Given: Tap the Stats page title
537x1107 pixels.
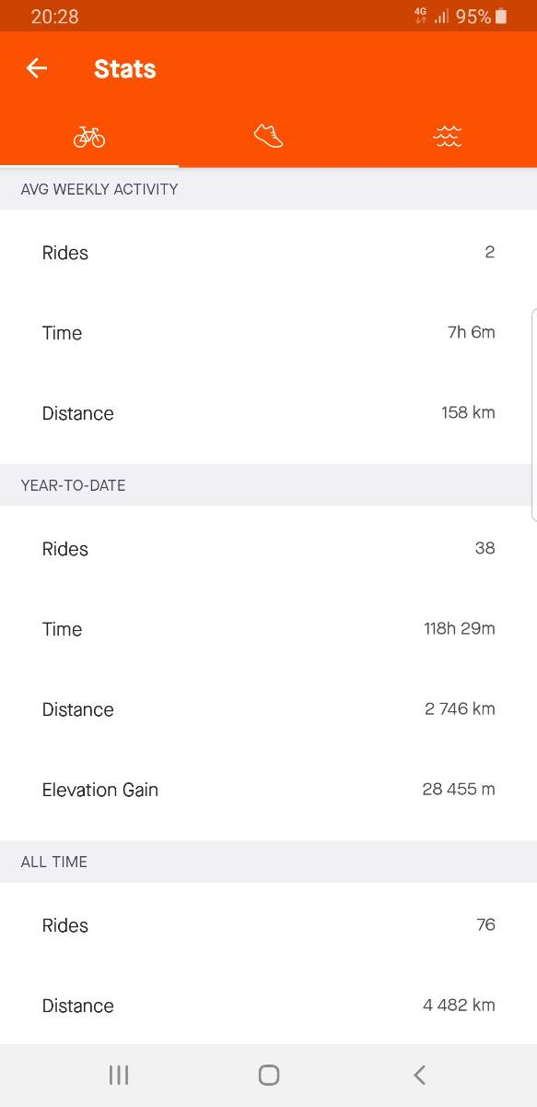Looking at the screenshot, I should pos(125,69).
